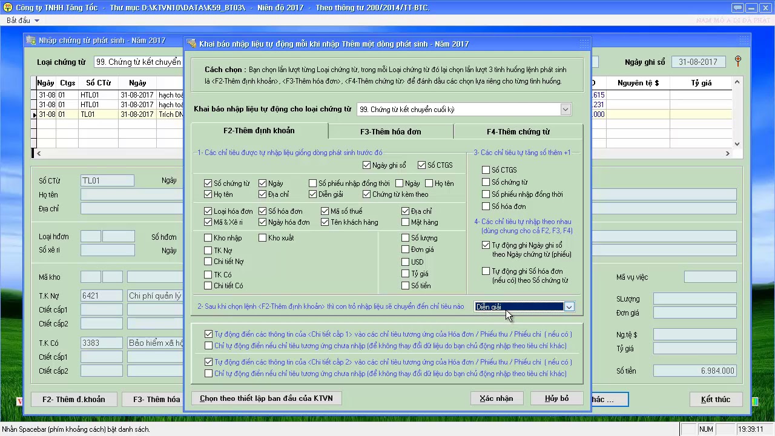Click the T.K Nợ field showing 6421

pos(102,296)
